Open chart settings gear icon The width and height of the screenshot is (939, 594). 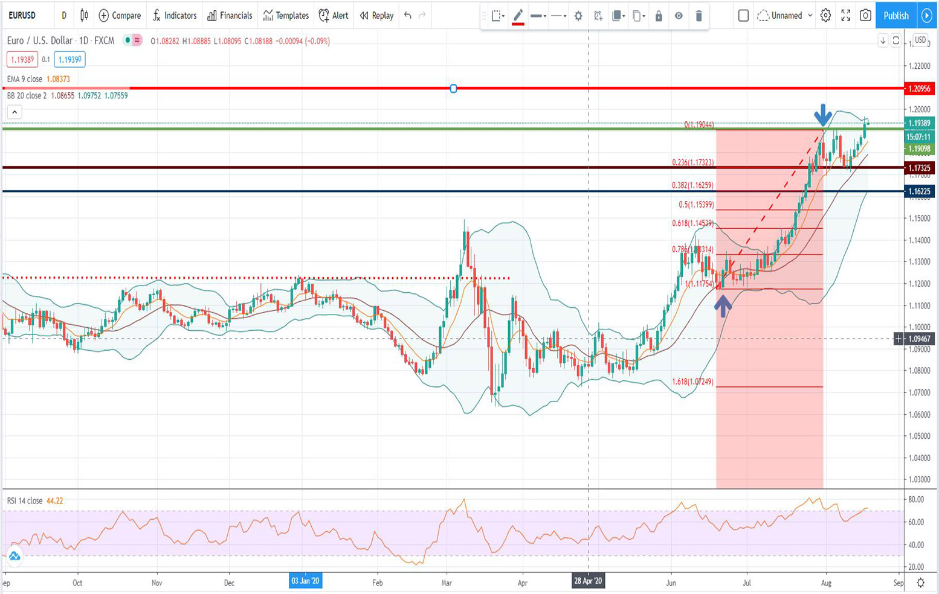click(x=825, y=16)
